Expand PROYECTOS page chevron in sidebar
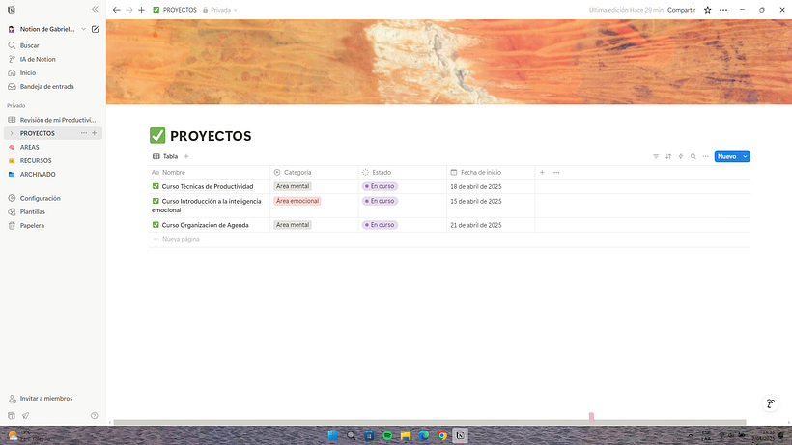 point(12,133)
